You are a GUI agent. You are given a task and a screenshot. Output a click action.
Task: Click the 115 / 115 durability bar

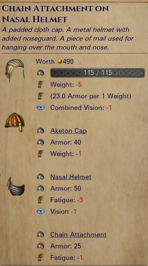[x=97, y=73]
